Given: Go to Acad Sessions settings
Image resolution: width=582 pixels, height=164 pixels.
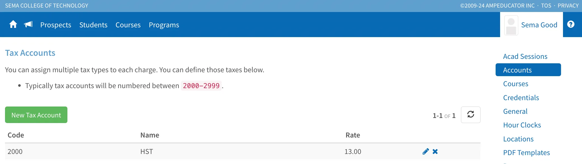Looking at the screenshot, I should pos(525,56).
